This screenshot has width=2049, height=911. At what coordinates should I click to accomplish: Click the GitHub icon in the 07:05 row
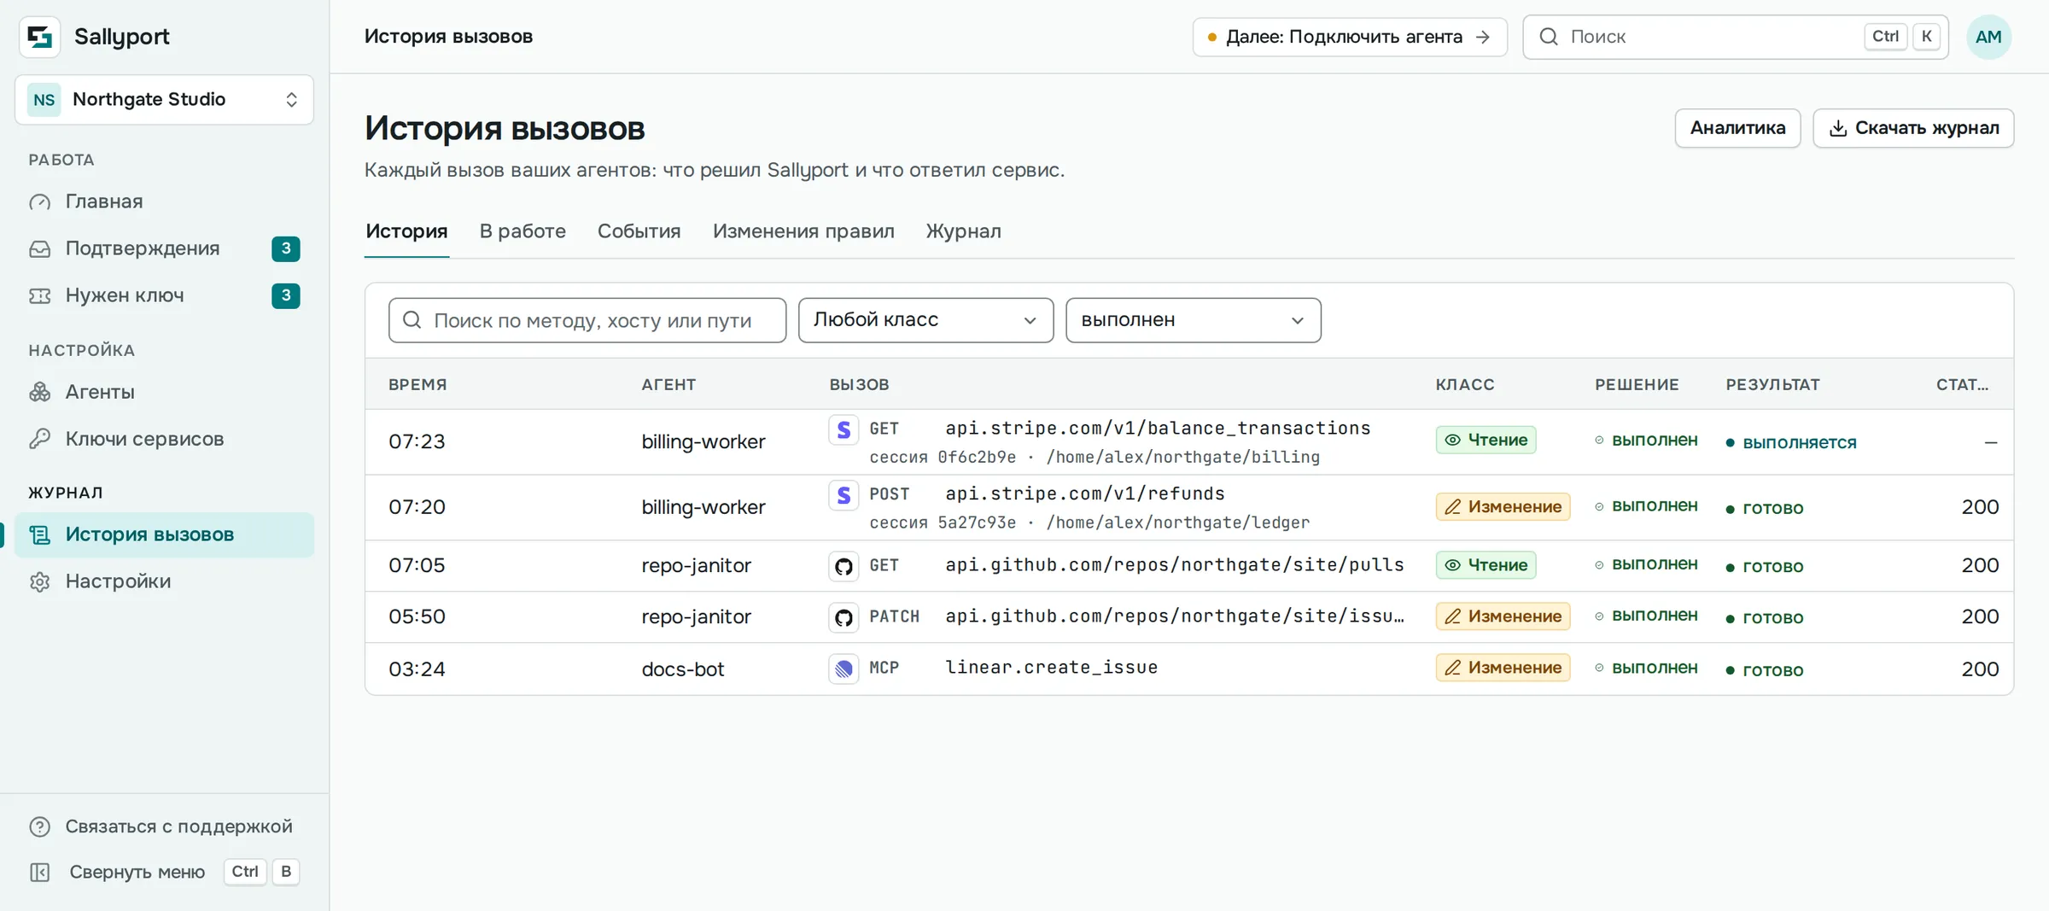point(844,566)
